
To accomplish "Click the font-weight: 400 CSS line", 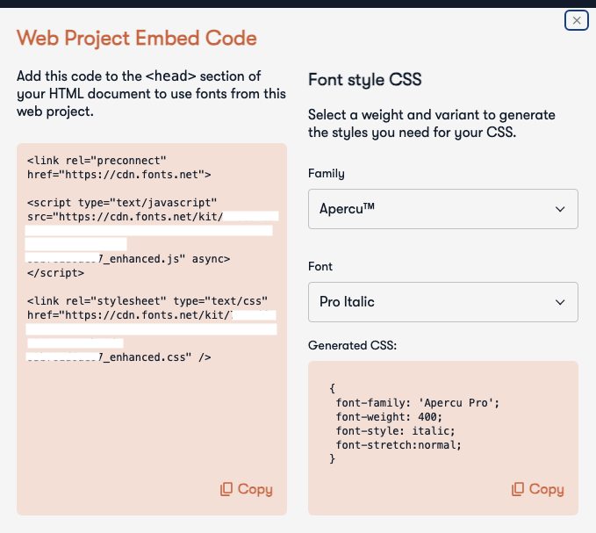I will coord(389,416).
